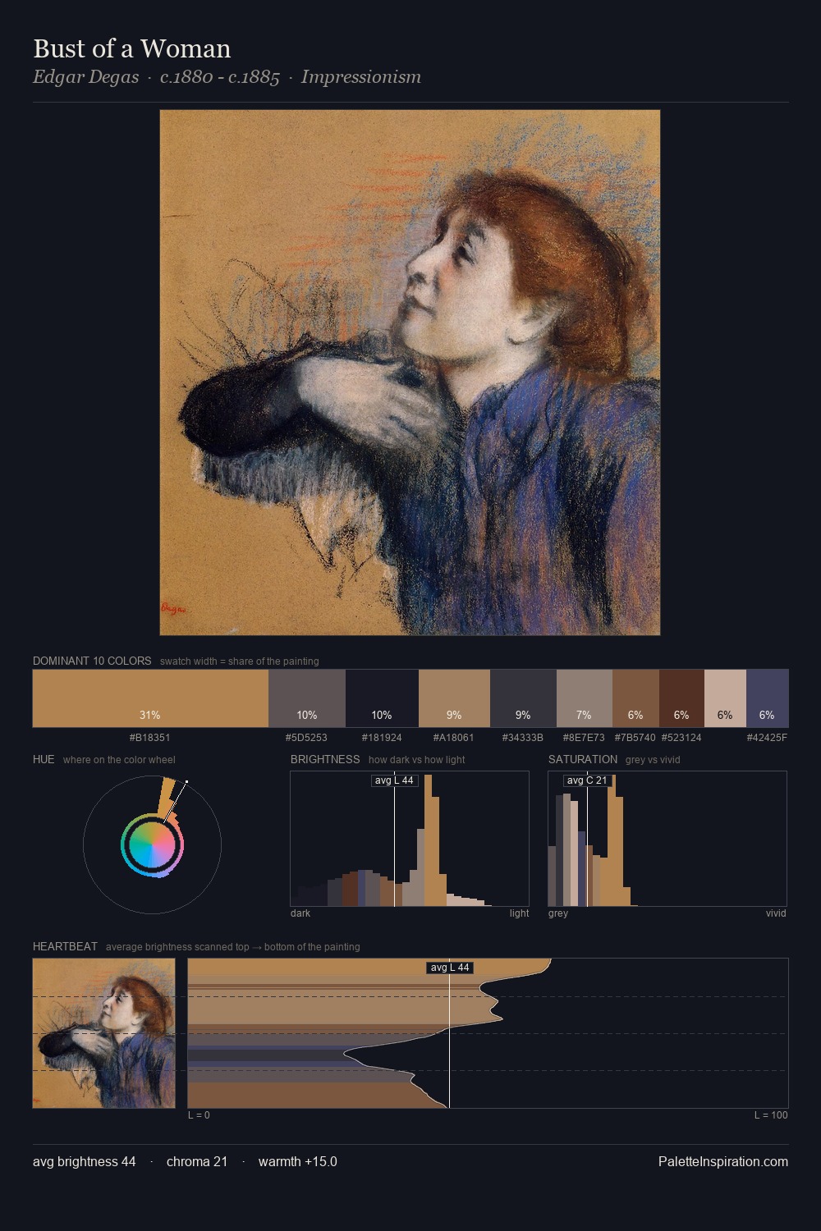Click the '7%' share label

pos(584,715)
